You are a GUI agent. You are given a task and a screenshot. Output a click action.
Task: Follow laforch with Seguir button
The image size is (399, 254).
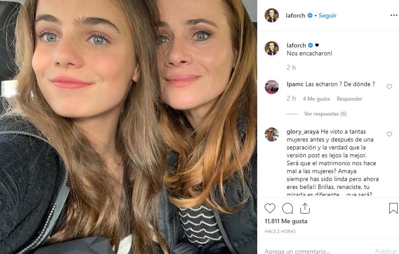tap(327, 15)
